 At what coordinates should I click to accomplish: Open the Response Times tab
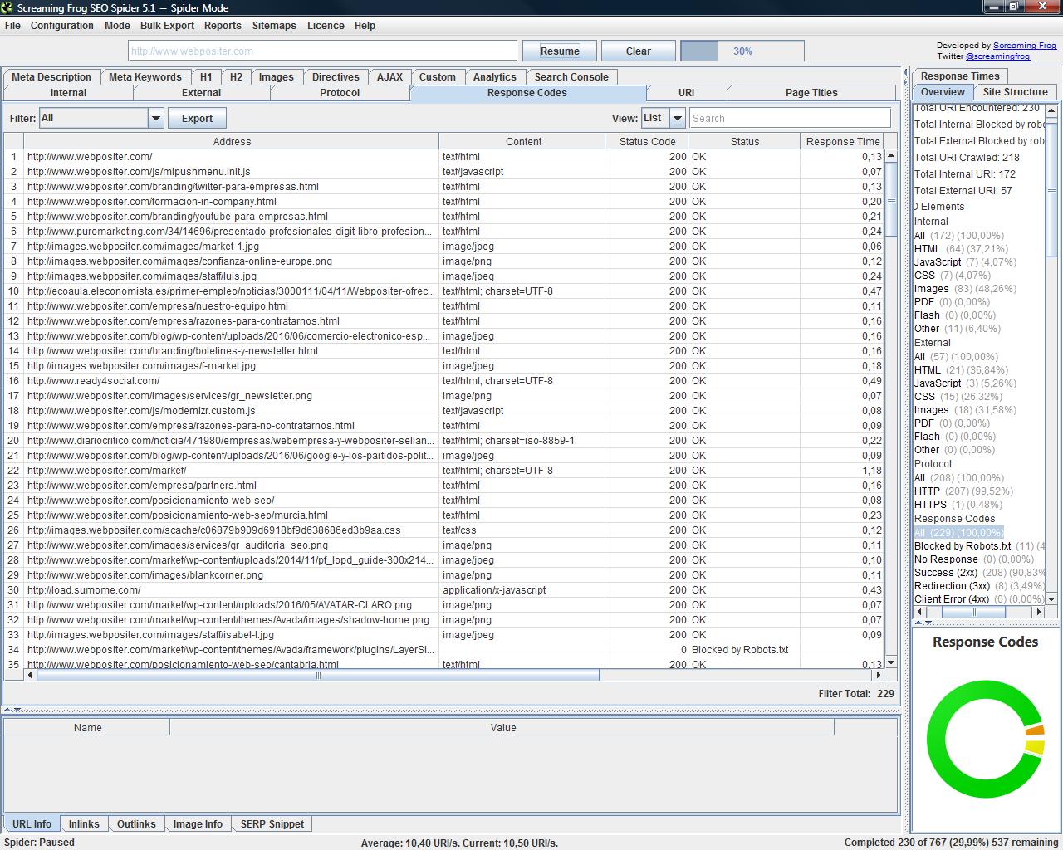(960, 76)
